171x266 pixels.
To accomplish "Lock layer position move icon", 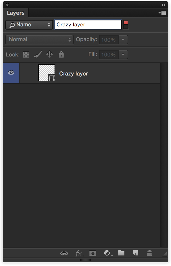I will [x=49, y=54].
